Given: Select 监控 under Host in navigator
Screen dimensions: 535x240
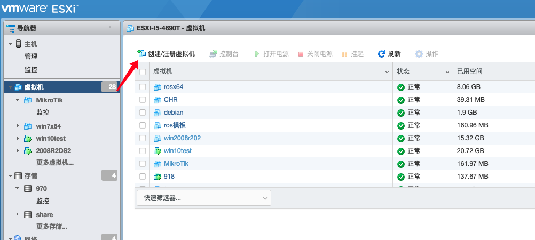Looking at the screenshot, I should [31, 69].
